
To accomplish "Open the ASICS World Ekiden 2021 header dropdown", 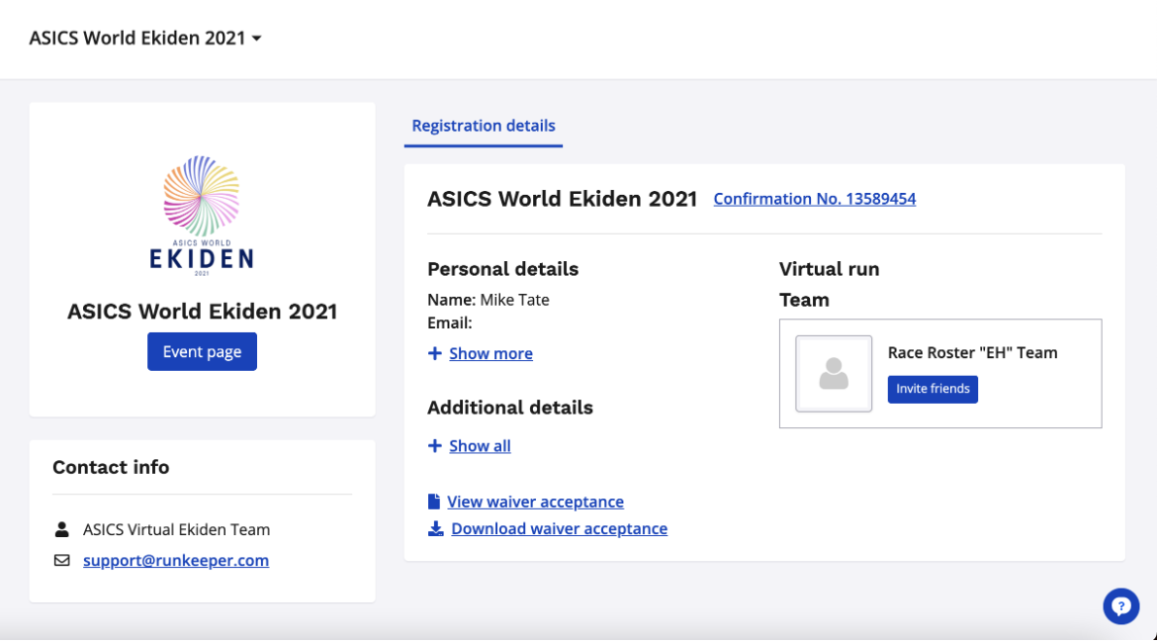I will click(x=145, y=39).
